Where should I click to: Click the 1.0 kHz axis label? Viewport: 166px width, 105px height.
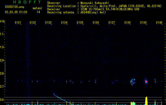pos(2,47)
